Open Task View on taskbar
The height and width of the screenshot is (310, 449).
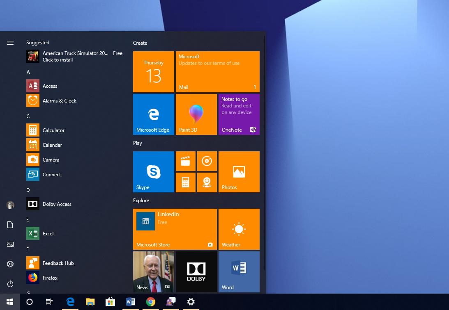49,302
